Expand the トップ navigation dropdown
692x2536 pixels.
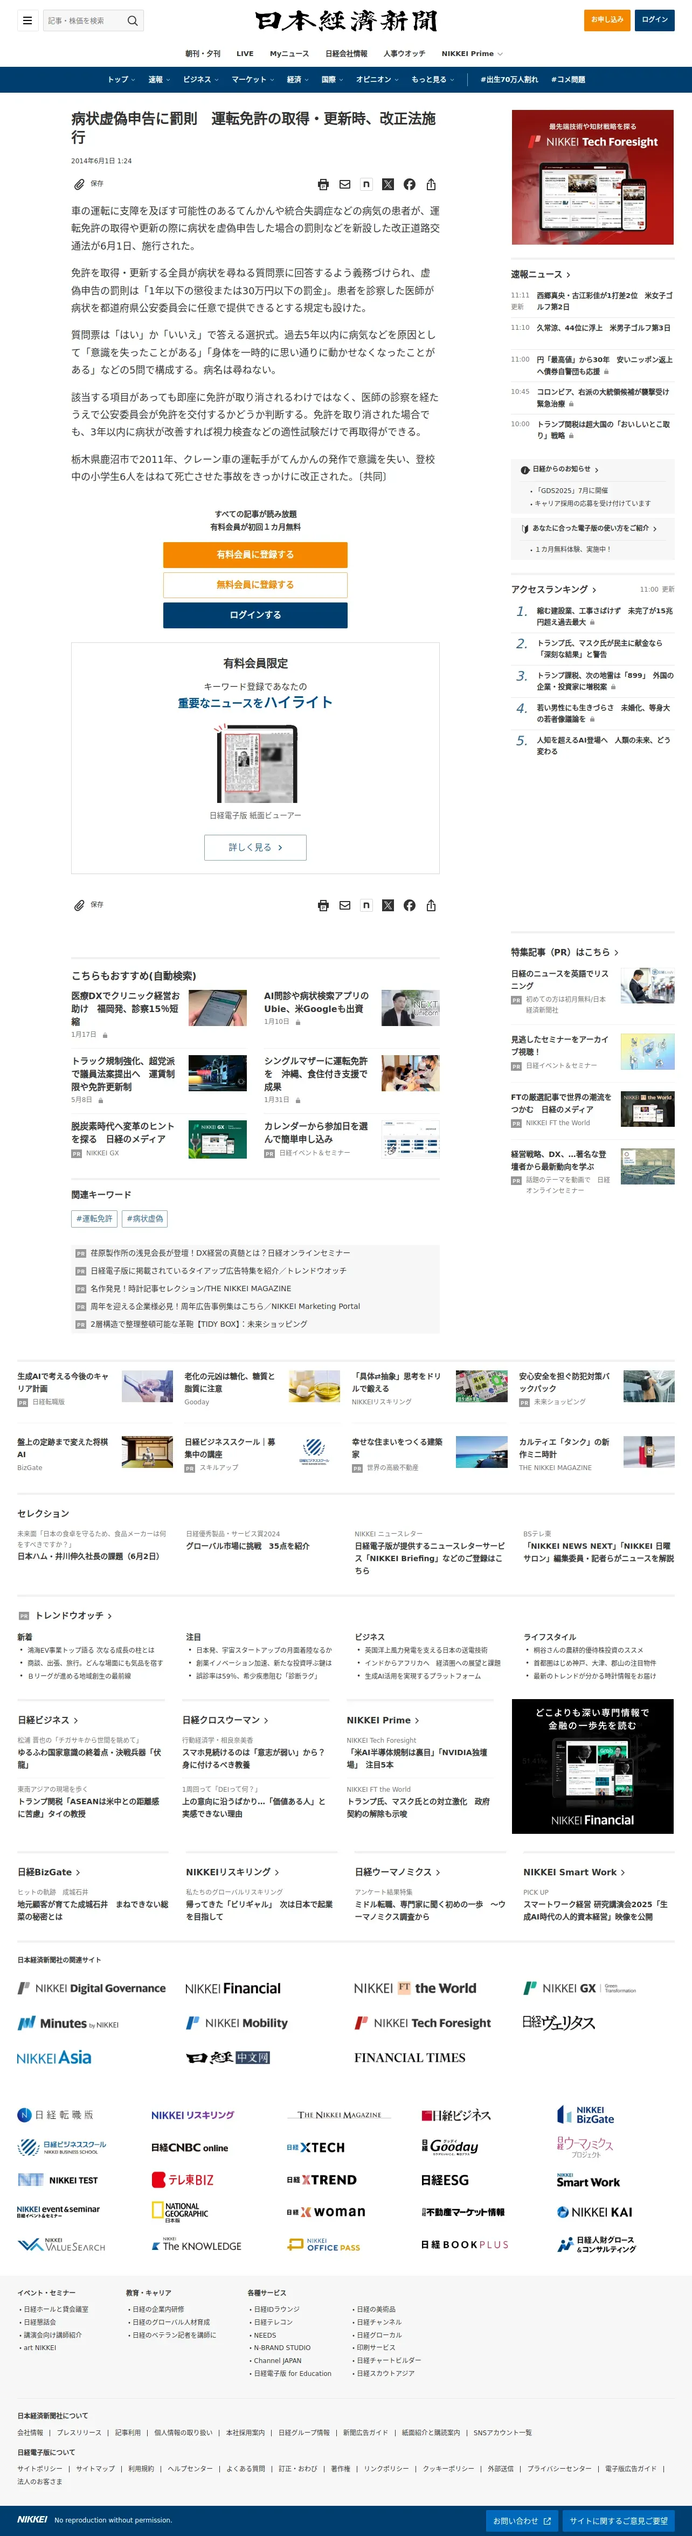[x=121, y=80]
